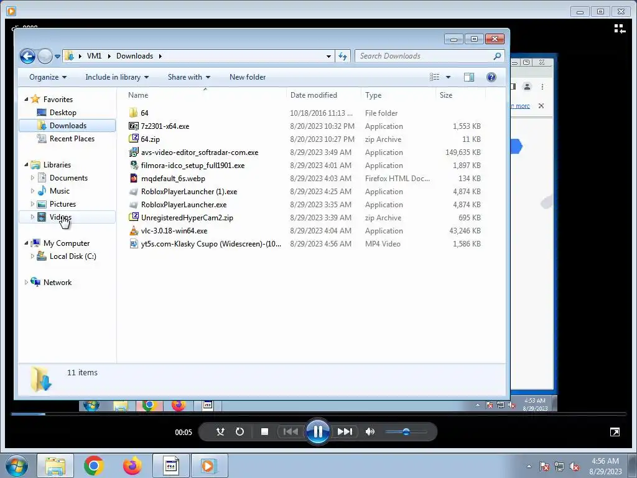Select the 7z2301-x64.exe file icon

pos(133,126)
